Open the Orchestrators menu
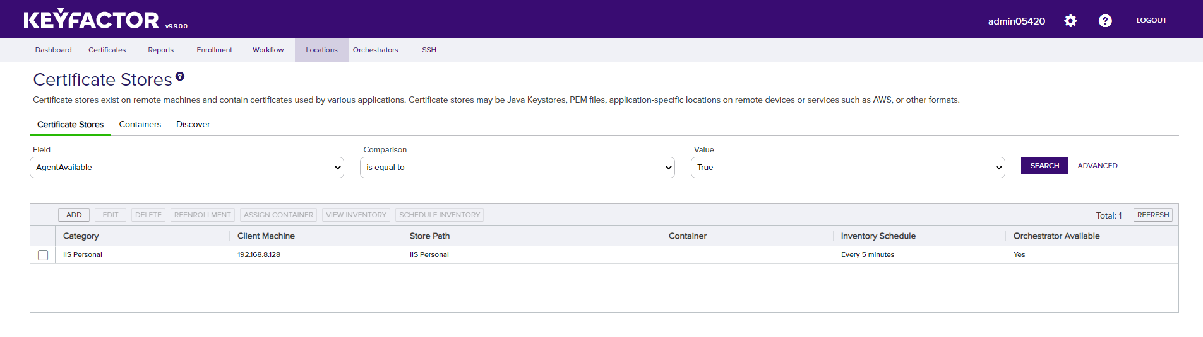Image resolution: width=1203 pixels, height=337 pixels. 375,50
